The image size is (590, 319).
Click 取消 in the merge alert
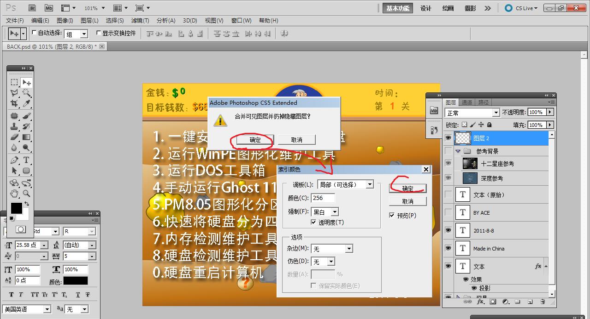point(297,140)
